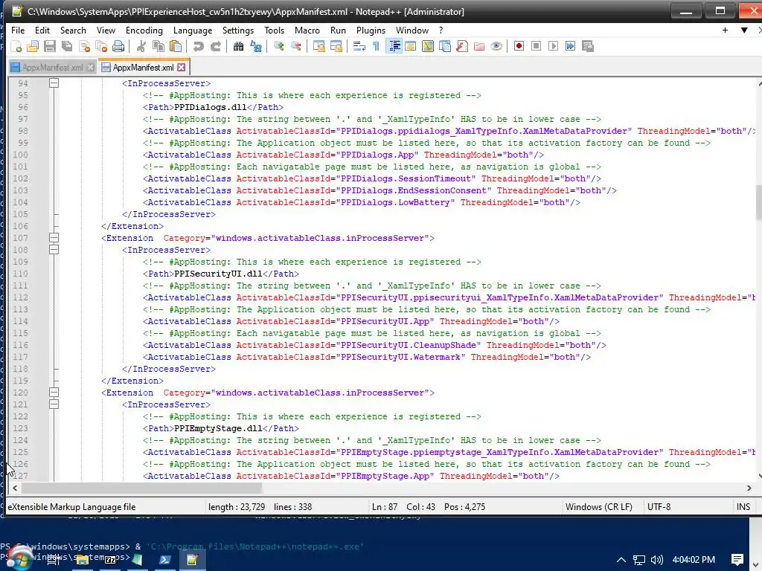Click the horizontal scrollbar right arrow
The width and height of the screenshot is (762, 571).
pyautogui.click(x=749, y=488)
